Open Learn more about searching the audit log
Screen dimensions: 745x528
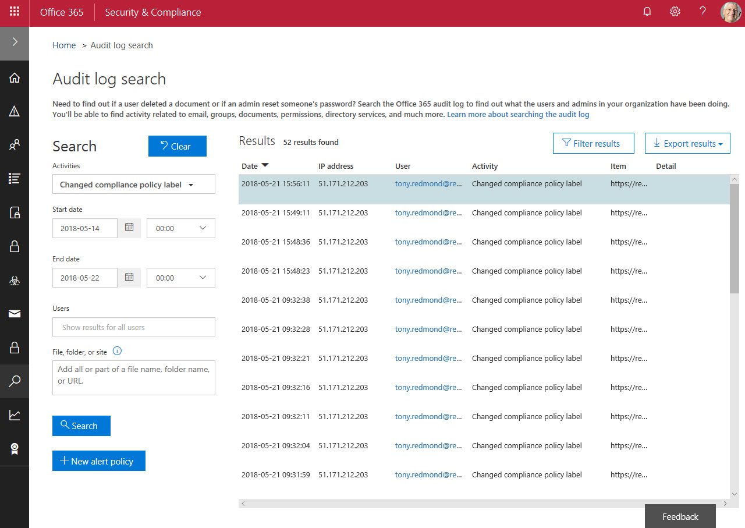click(x=517, y=114)
